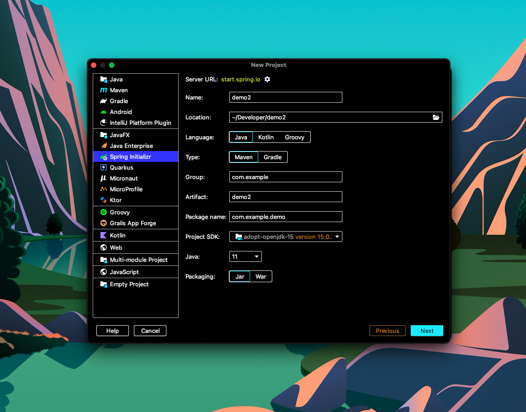
Task: Select Java Enterprise in sidebar list
Action: (136, 146)
